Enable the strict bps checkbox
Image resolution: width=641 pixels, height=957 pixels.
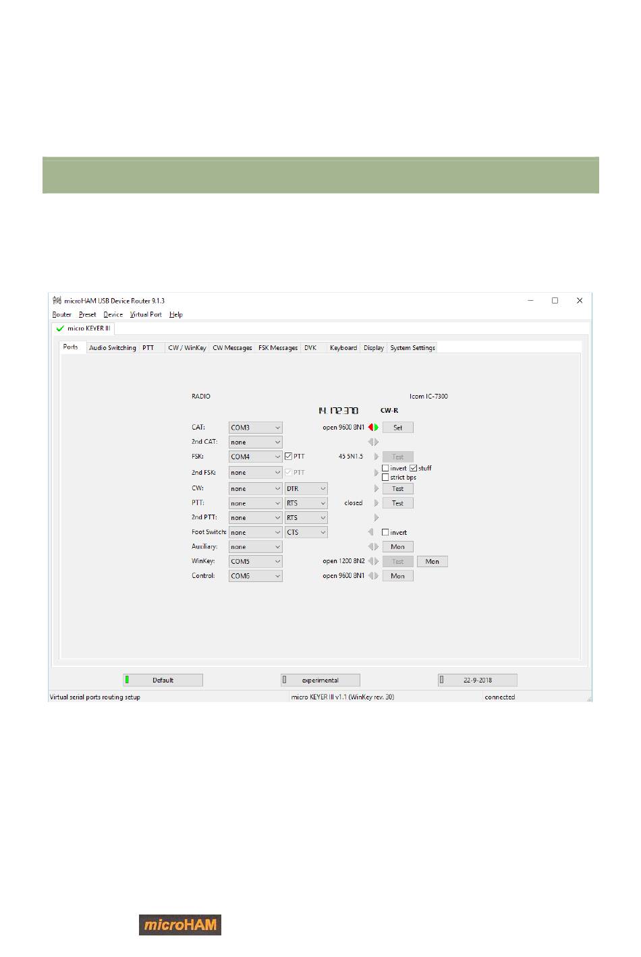[385, 477]
